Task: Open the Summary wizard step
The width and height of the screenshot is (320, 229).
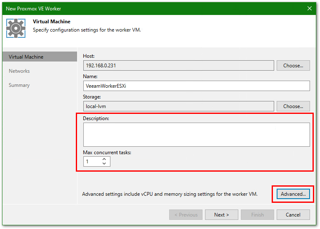Action: [x=19, y=85]
